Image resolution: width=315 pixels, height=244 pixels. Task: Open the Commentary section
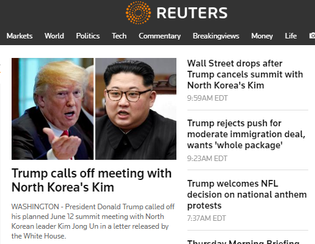[160, 36]
